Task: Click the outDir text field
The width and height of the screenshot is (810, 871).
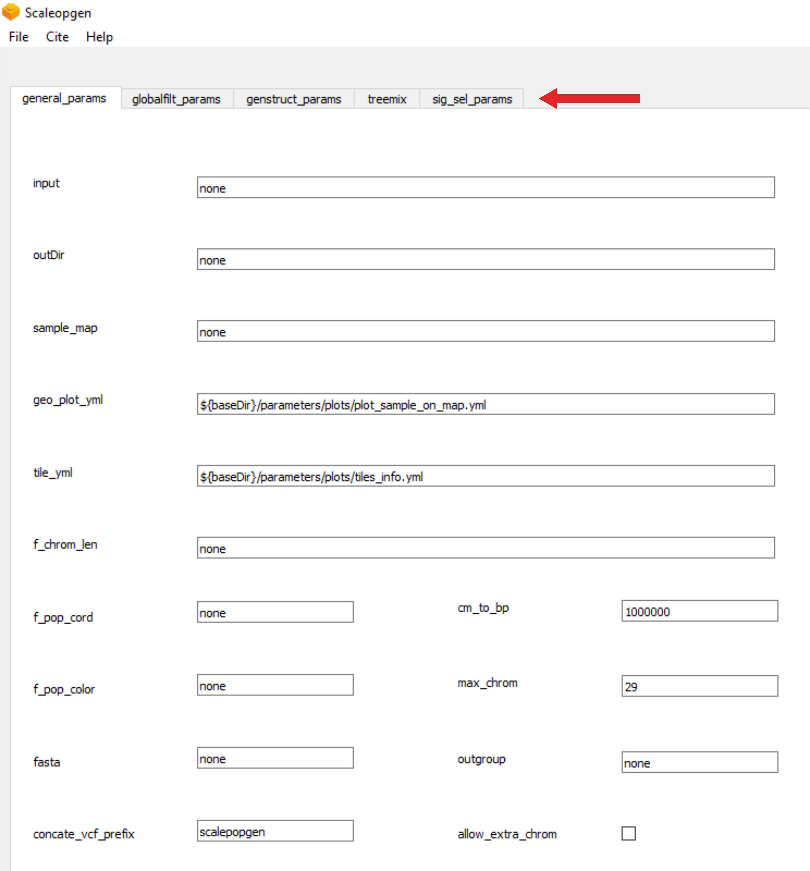Action: pos(486,259)
